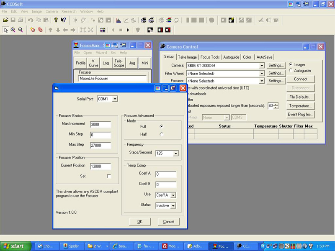
Task: Check the Set position checkbox
Action: click(x=109, y=176)
